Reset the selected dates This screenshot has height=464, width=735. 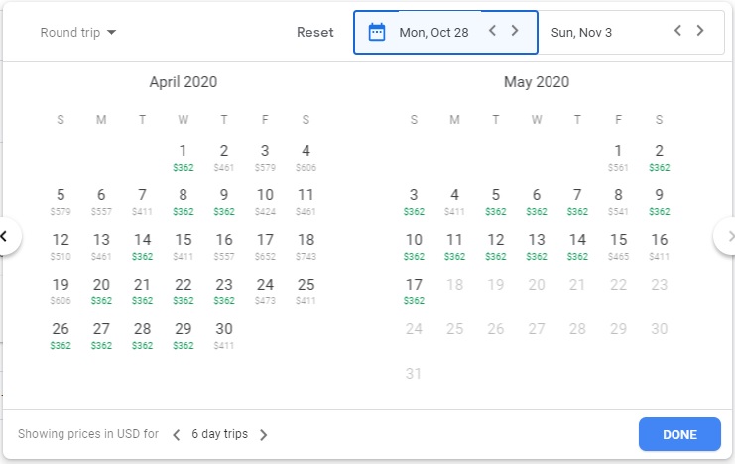pos(315,32)
